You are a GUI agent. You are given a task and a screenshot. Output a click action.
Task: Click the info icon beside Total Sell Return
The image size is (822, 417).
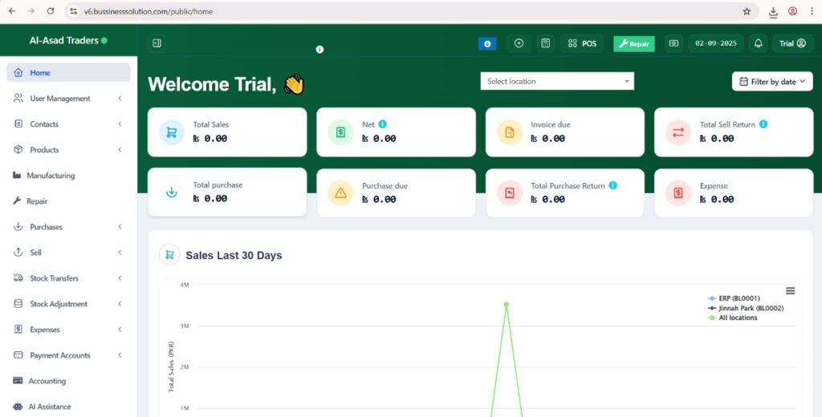point(763,124)
